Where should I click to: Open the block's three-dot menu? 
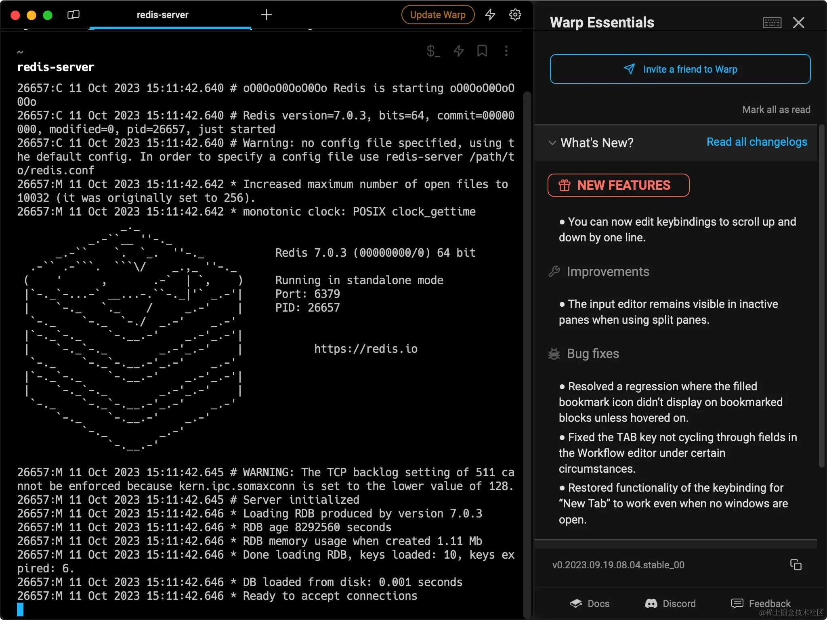[506, 51]
